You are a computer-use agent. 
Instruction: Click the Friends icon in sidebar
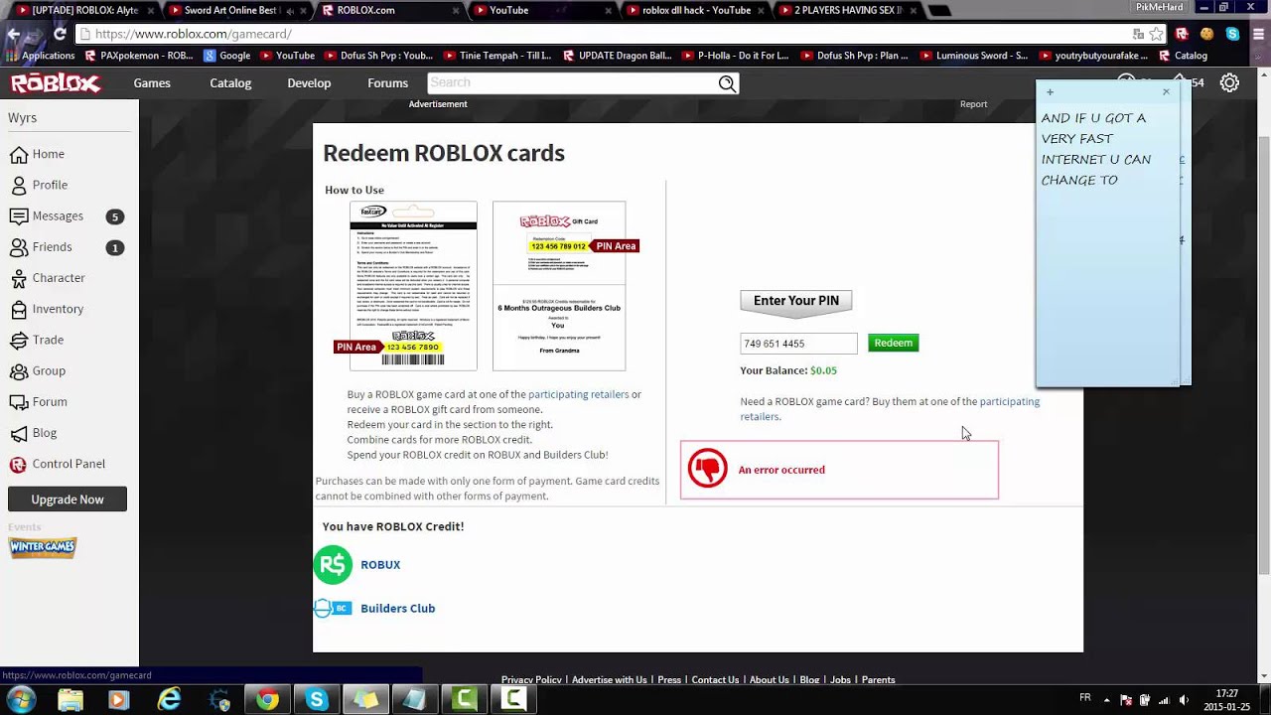[18, 246]
